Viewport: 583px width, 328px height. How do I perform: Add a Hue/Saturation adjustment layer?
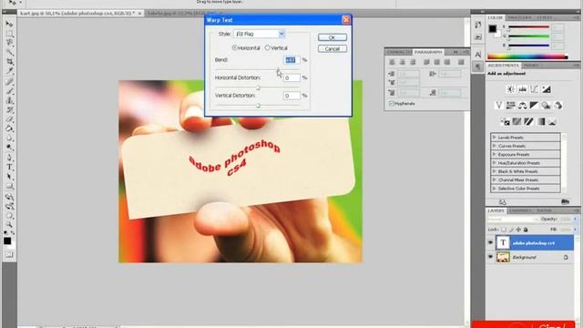tap(510, 106)
